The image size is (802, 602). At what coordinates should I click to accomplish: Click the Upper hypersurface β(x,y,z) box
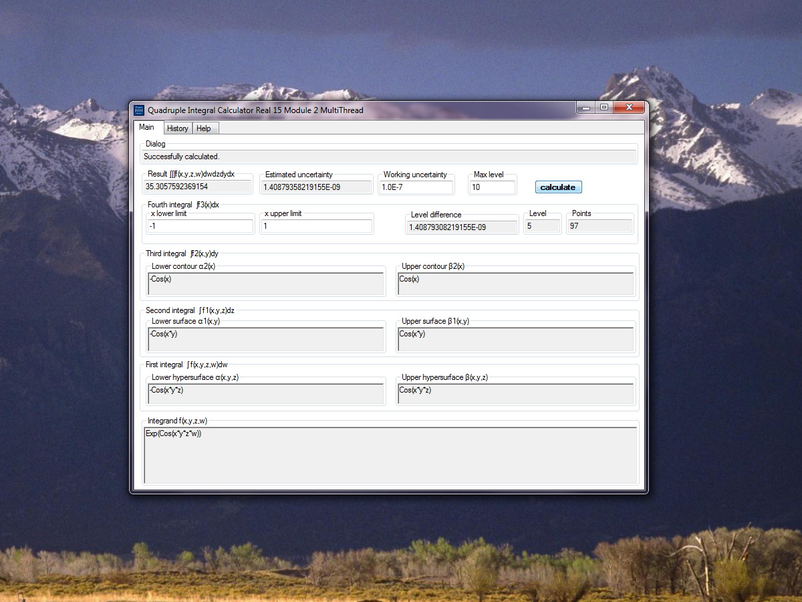coord(515,394)
